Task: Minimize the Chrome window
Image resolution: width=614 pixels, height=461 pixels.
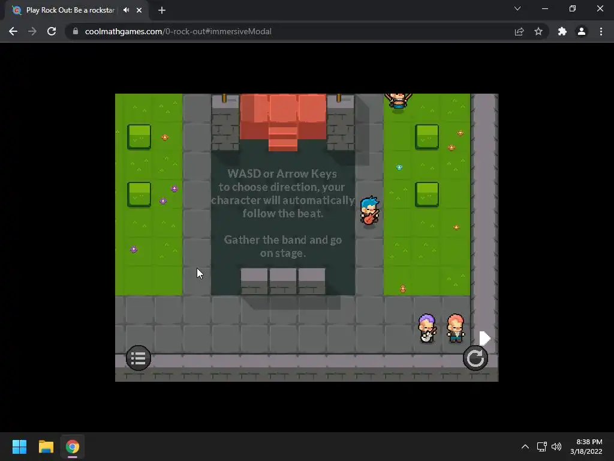Action: point(545,8)
